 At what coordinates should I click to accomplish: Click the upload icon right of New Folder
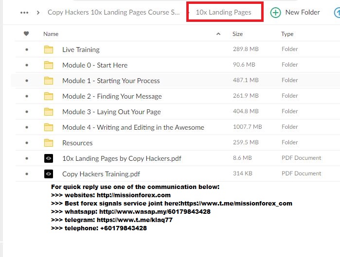pos(337,13)
